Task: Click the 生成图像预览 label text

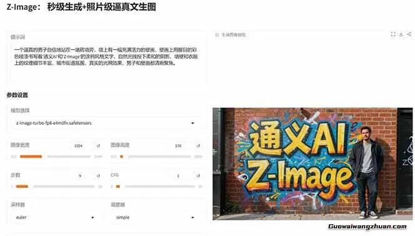Action: [234, 34]
